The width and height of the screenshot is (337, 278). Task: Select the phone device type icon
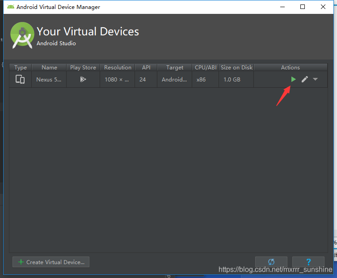[x=20, y=79]
